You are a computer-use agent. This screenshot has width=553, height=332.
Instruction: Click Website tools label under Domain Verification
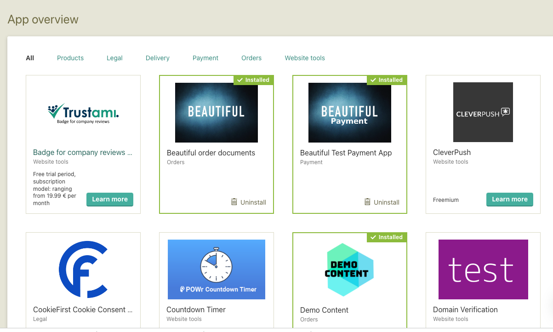pos(450,319)
